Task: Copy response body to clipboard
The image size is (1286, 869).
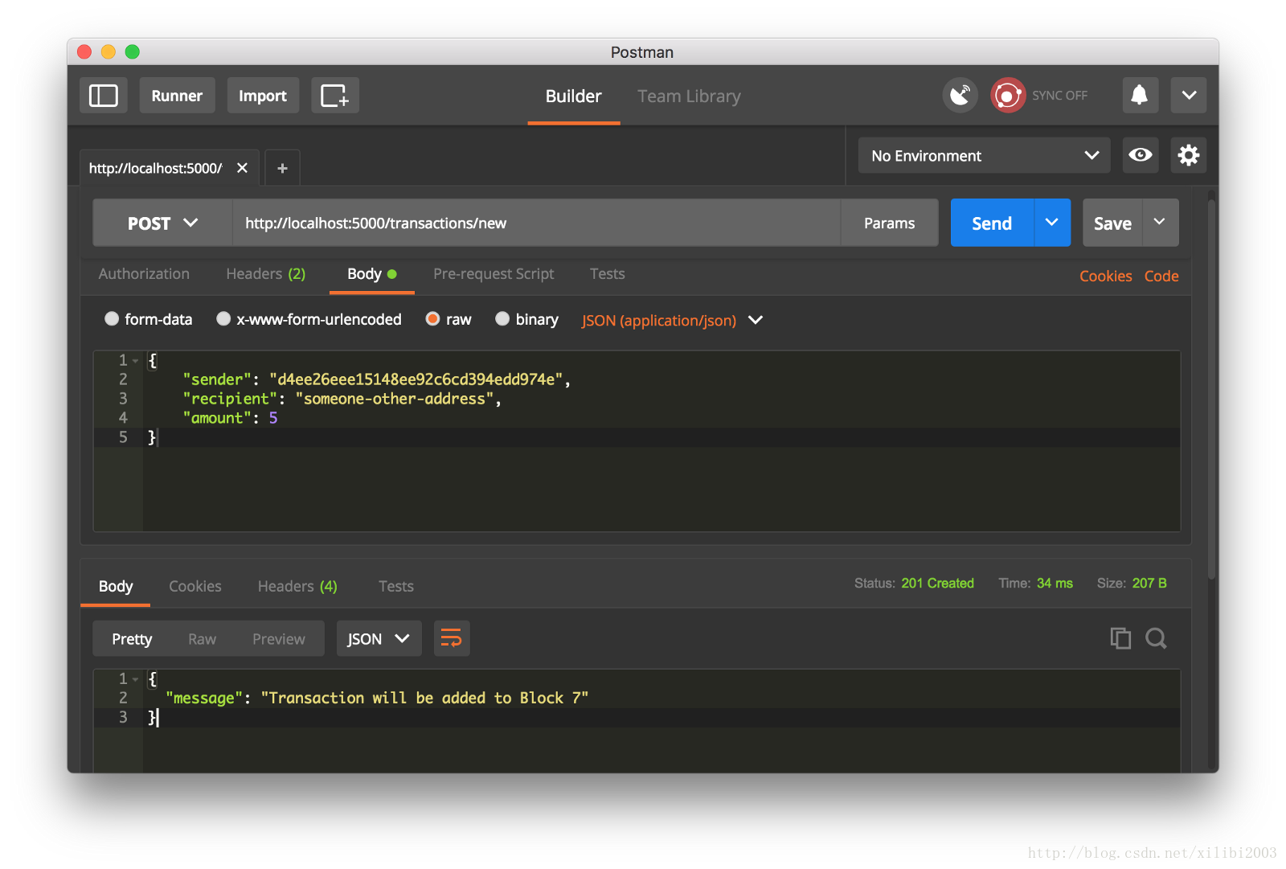Action: 1120,638
